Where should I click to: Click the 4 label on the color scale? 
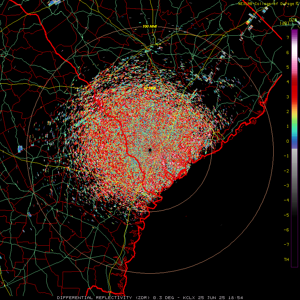(288, 82)
